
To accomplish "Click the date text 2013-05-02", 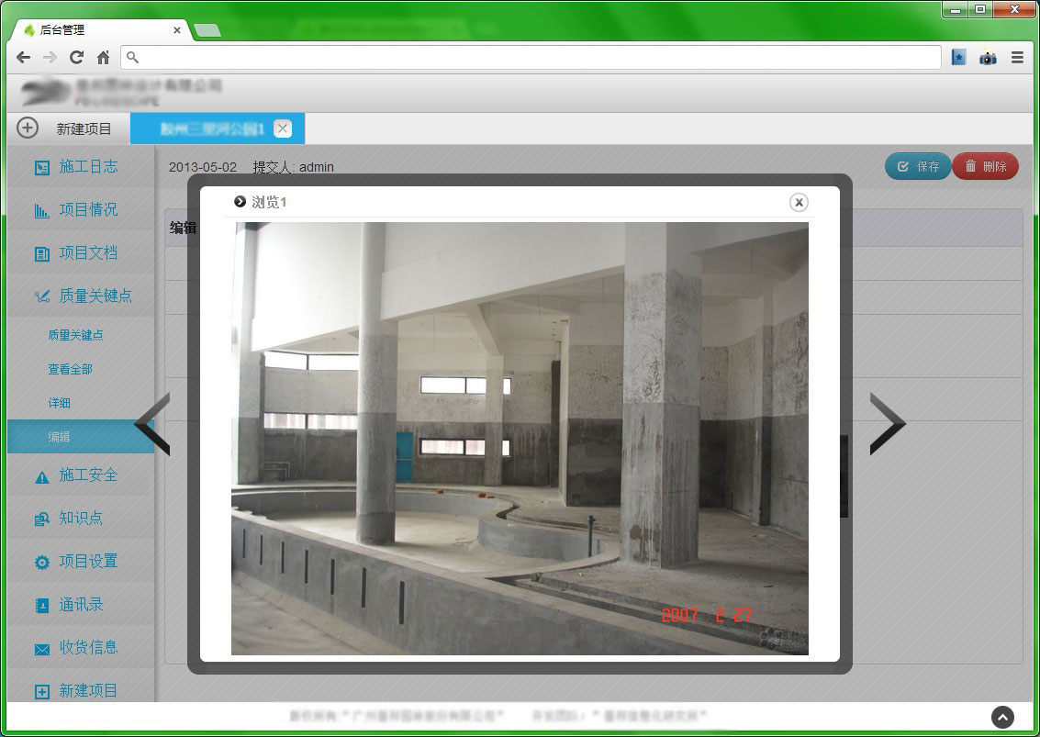I will [x=202, y=167].
